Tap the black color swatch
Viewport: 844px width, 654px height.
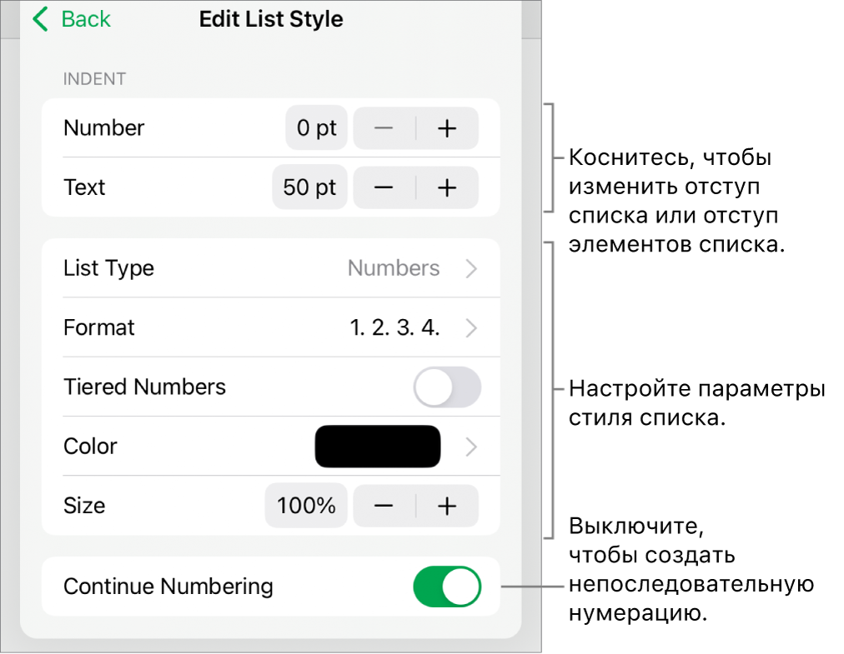tap(377, 447)
